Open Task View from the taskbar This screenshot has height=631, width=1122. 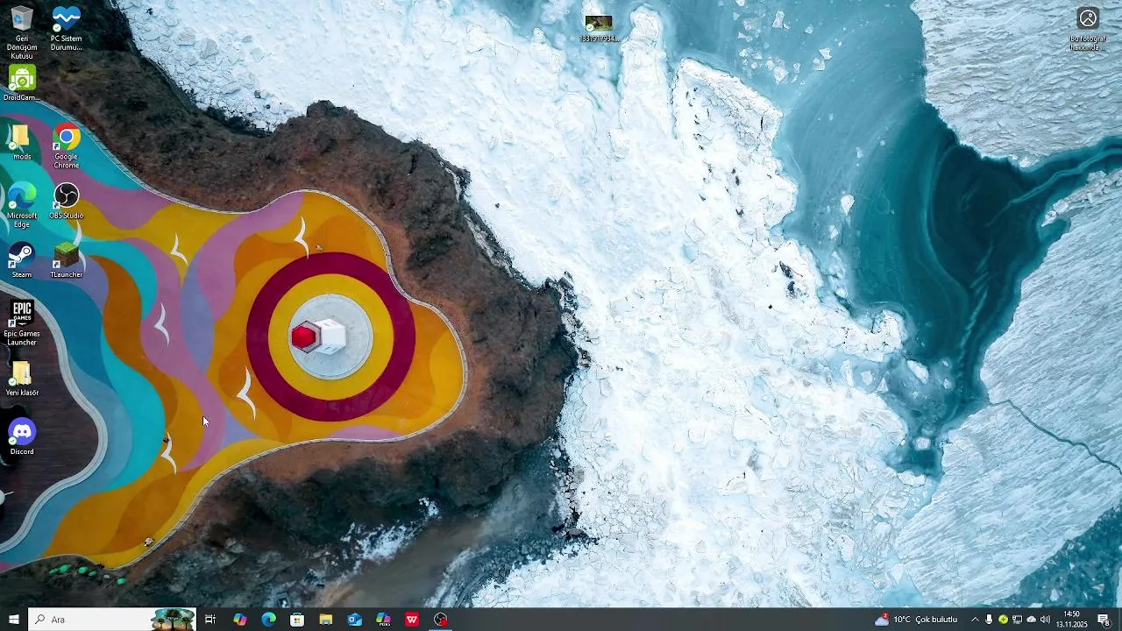(x=210, y=620)
